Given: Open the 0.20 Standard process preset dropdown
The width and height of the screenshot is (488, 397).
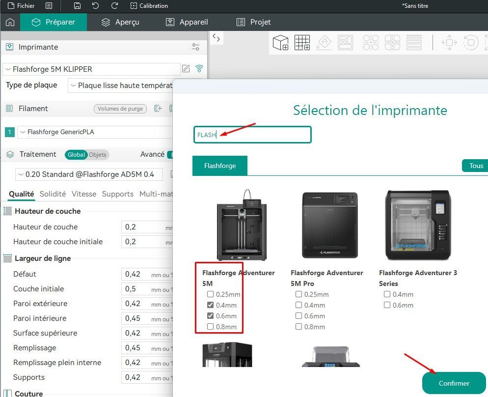Looking at the screenshot, I should [x=89, y=174].
